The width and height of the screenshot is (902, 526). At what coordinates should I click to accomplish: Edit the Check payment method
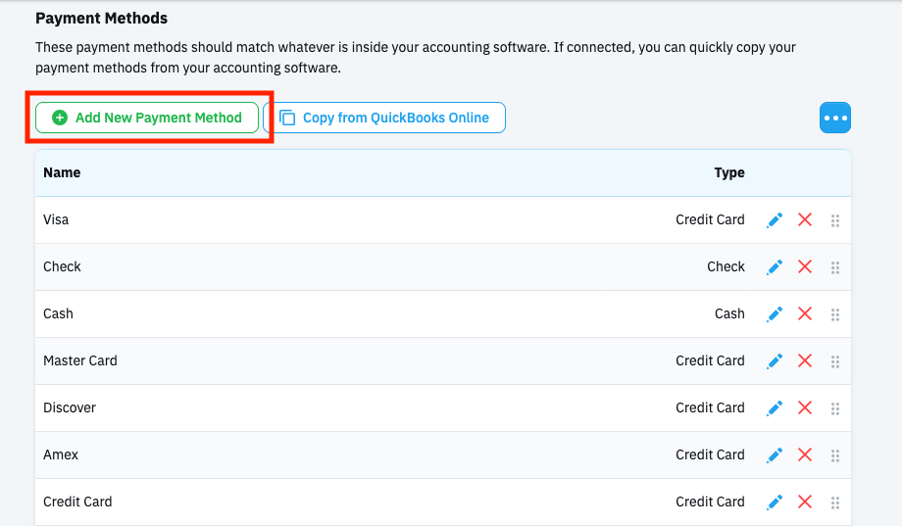(x=775, y=267)
